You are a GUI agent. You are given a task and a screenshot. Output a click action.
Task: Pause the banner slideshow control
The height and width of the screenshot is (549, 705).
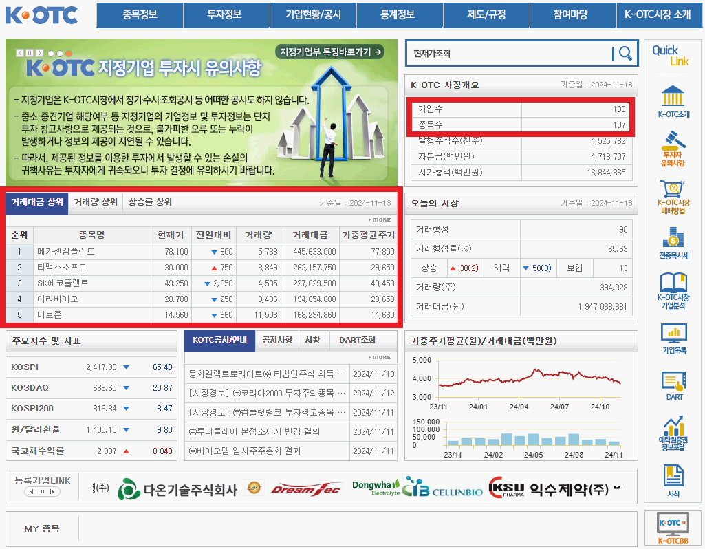30,53
